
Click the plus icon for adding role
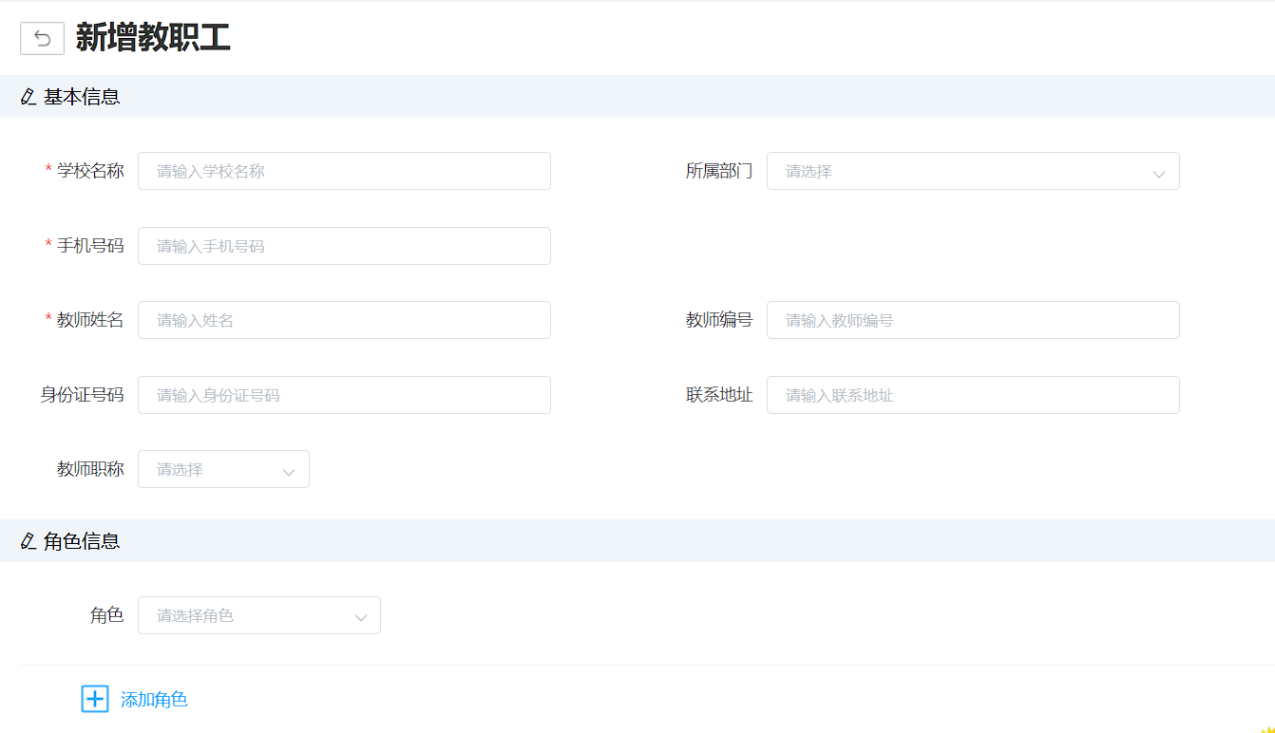(95, 699)
